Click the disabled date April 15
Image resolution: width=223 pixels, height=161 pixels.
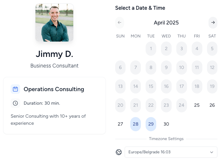pos(151,86)
